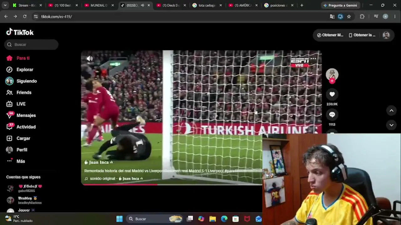Open File Explorer from the taskbar
The image size is (401, 225).
[213, 219]
